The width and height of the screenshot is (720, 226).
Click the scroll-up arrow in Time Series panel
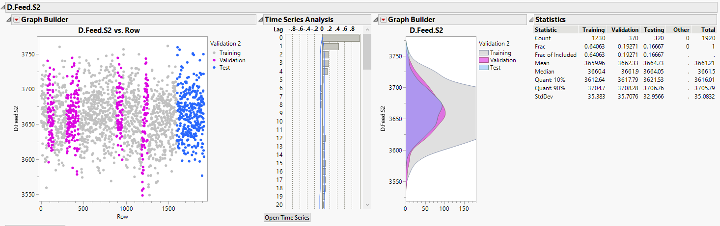[366, 29]
